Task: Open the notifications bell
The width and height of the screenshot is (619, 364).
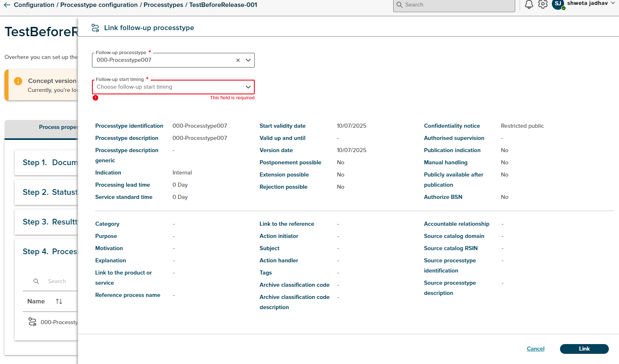Action: (529, 4)
